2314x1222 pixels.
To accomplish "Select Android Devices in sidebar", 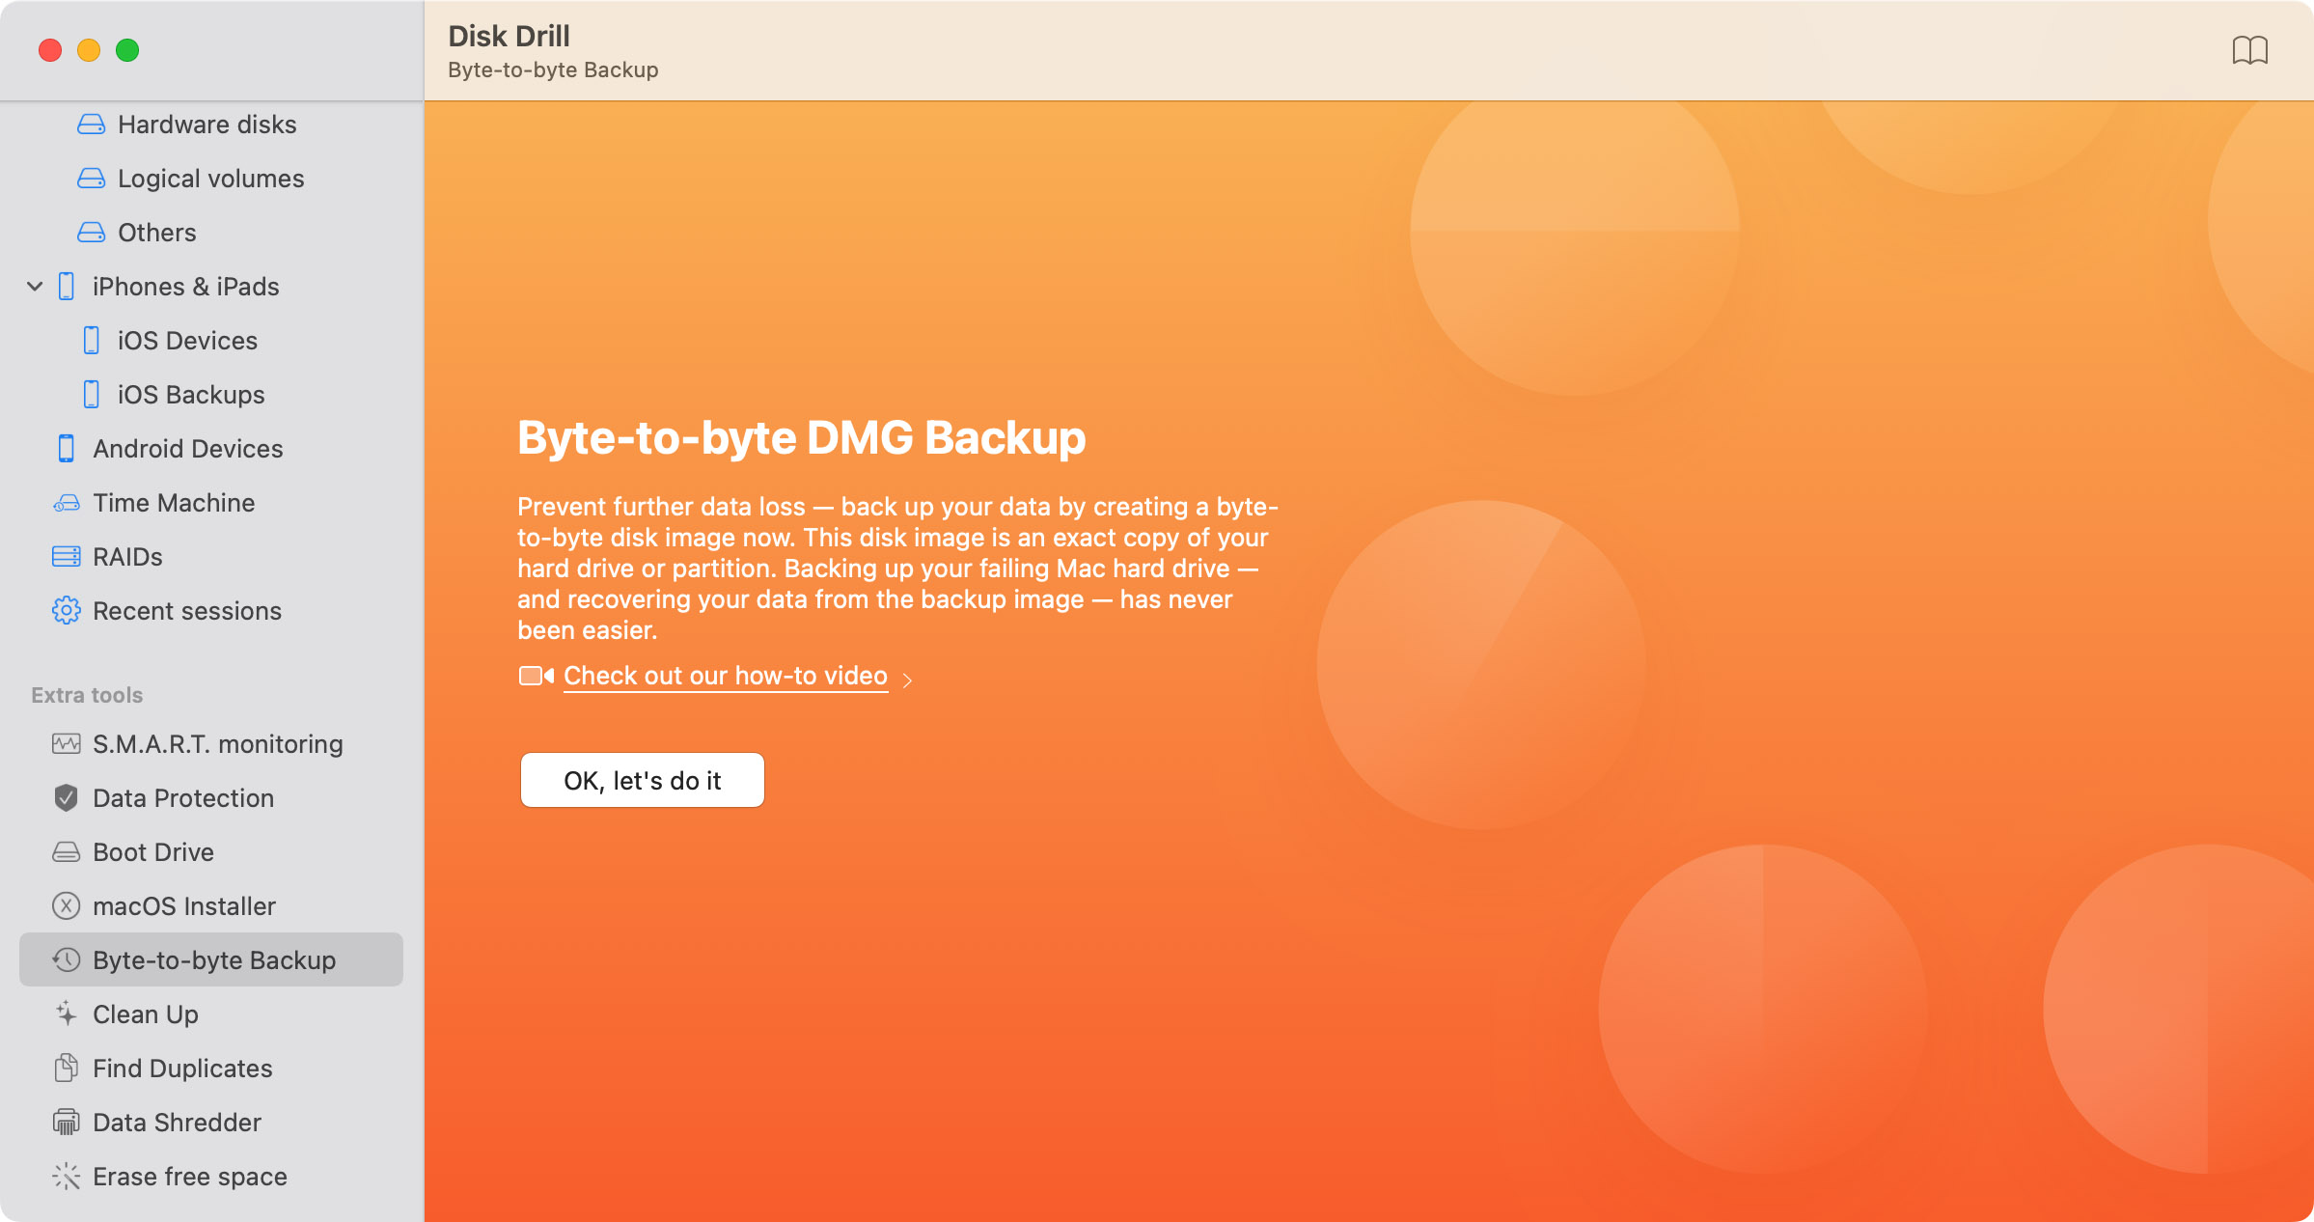I will (188, 447).
